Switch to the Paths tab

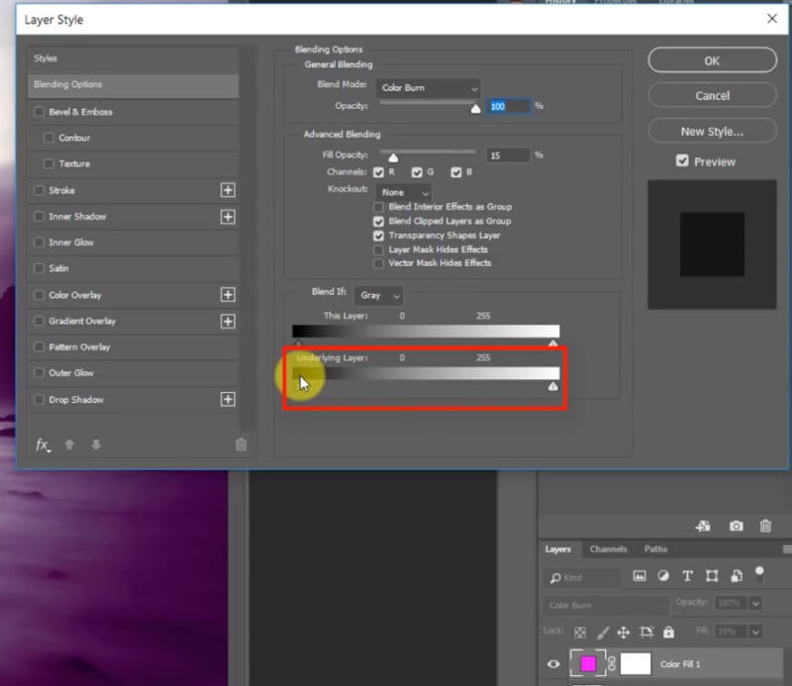click(655, 549)
